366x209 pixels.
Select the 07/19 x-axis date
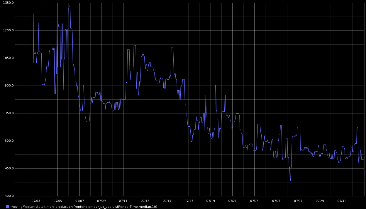pyautogui.click(x=211, y=201)
